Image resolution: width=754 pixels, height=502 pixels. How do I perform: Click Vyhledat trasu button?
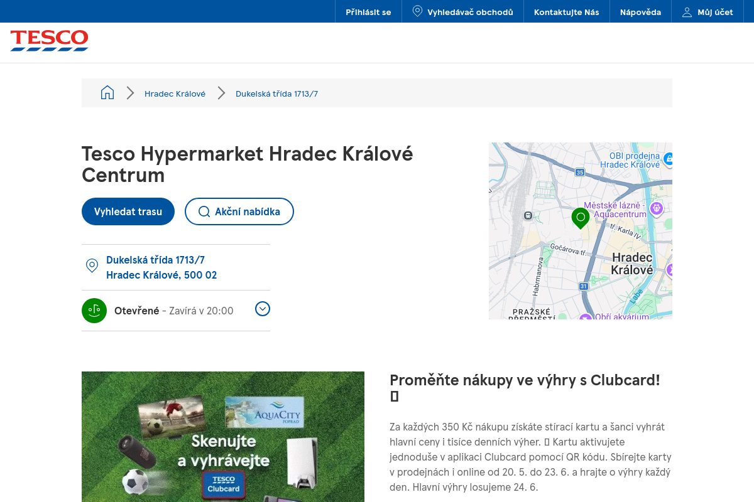(128, 211)
